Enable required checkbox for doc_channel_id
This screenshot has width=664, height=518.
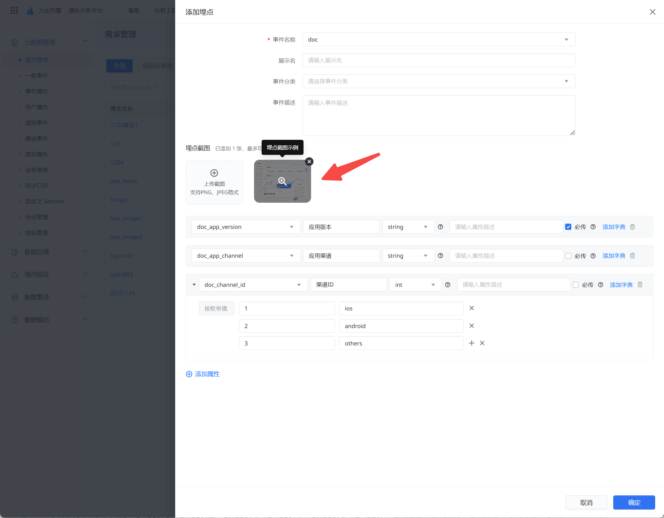tap(576, 285)
